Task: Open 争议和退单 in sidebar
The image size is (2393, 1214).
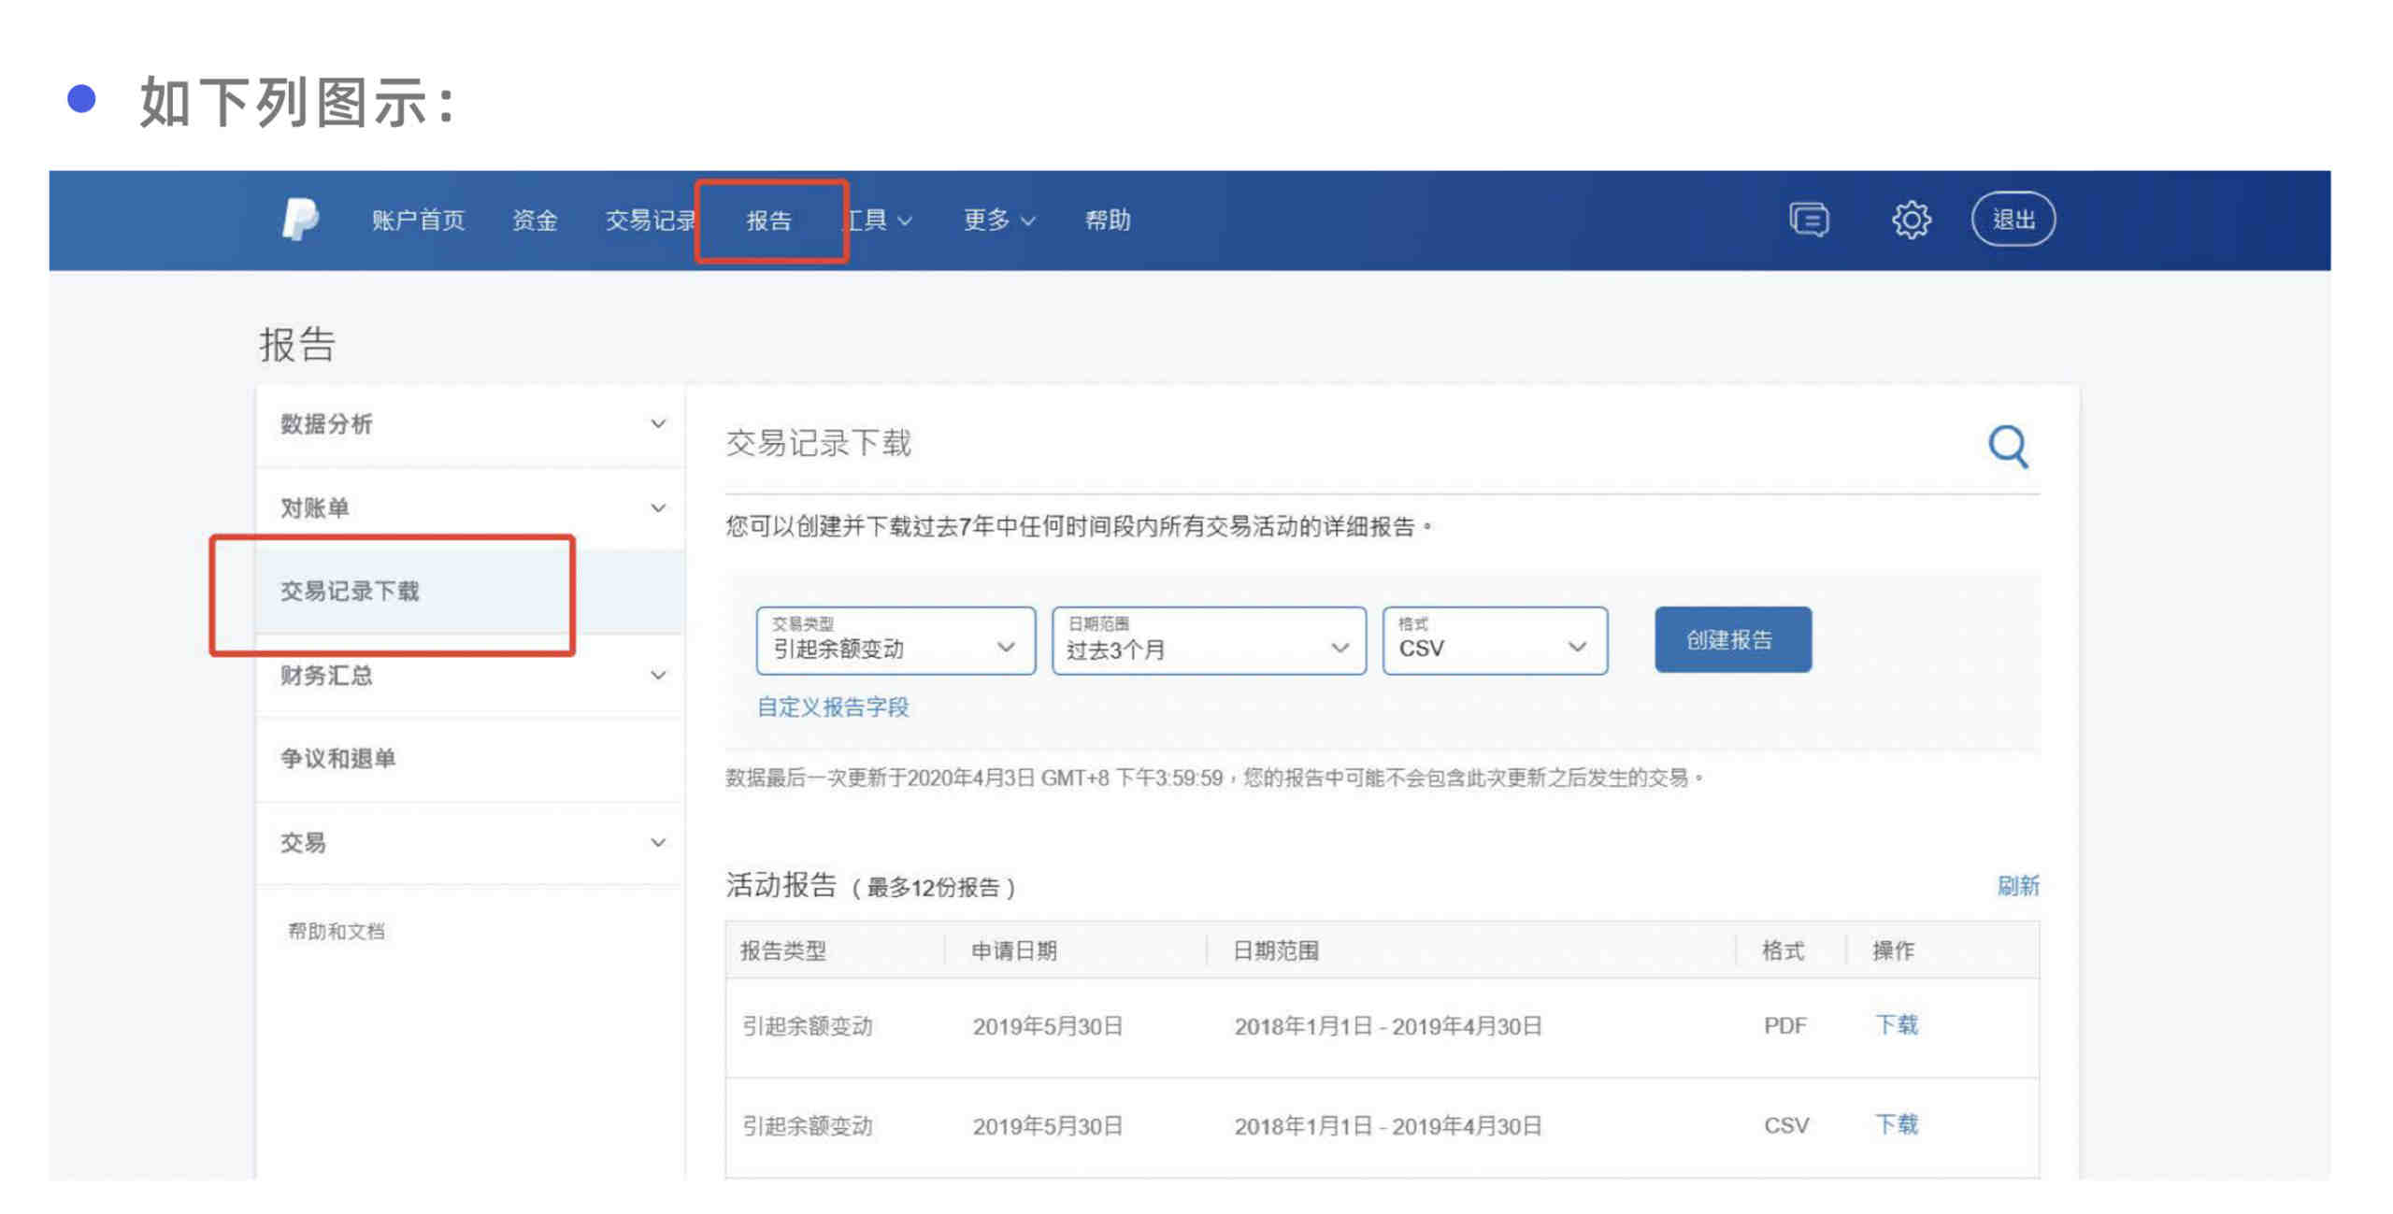Action: pos(470,758)
